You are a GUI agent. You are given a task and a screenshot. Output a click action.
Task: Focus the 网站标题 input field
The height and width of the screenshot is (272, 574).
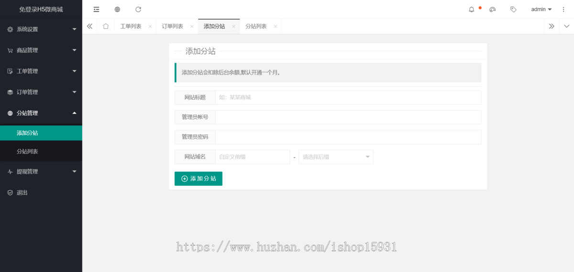coord(348,97)
